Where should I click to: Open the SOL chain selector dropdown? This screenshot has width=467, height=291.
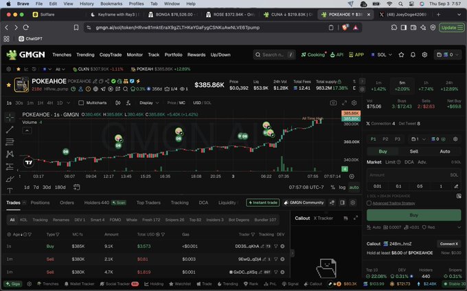382,55
